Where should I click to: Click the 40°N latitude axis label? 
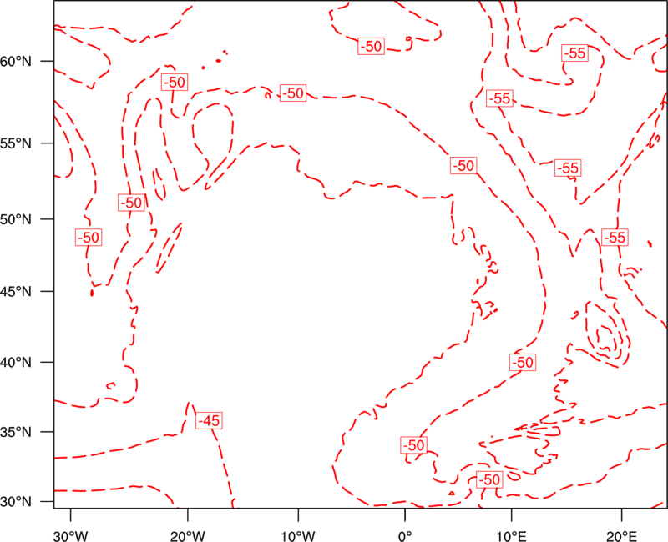click(16, 362)
